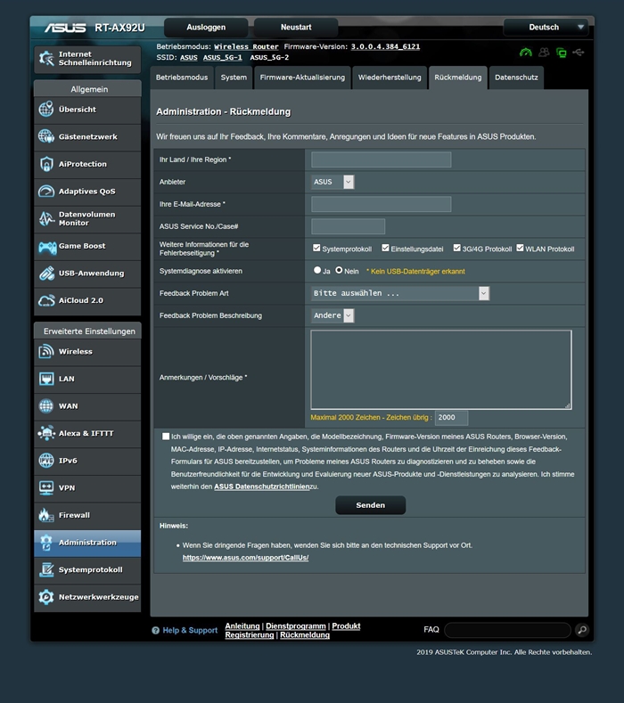The height and width of the screenshot is (703, 624).
Task: Focus the Ihr Land / Ihre Region field
Action: pos(382,159)
